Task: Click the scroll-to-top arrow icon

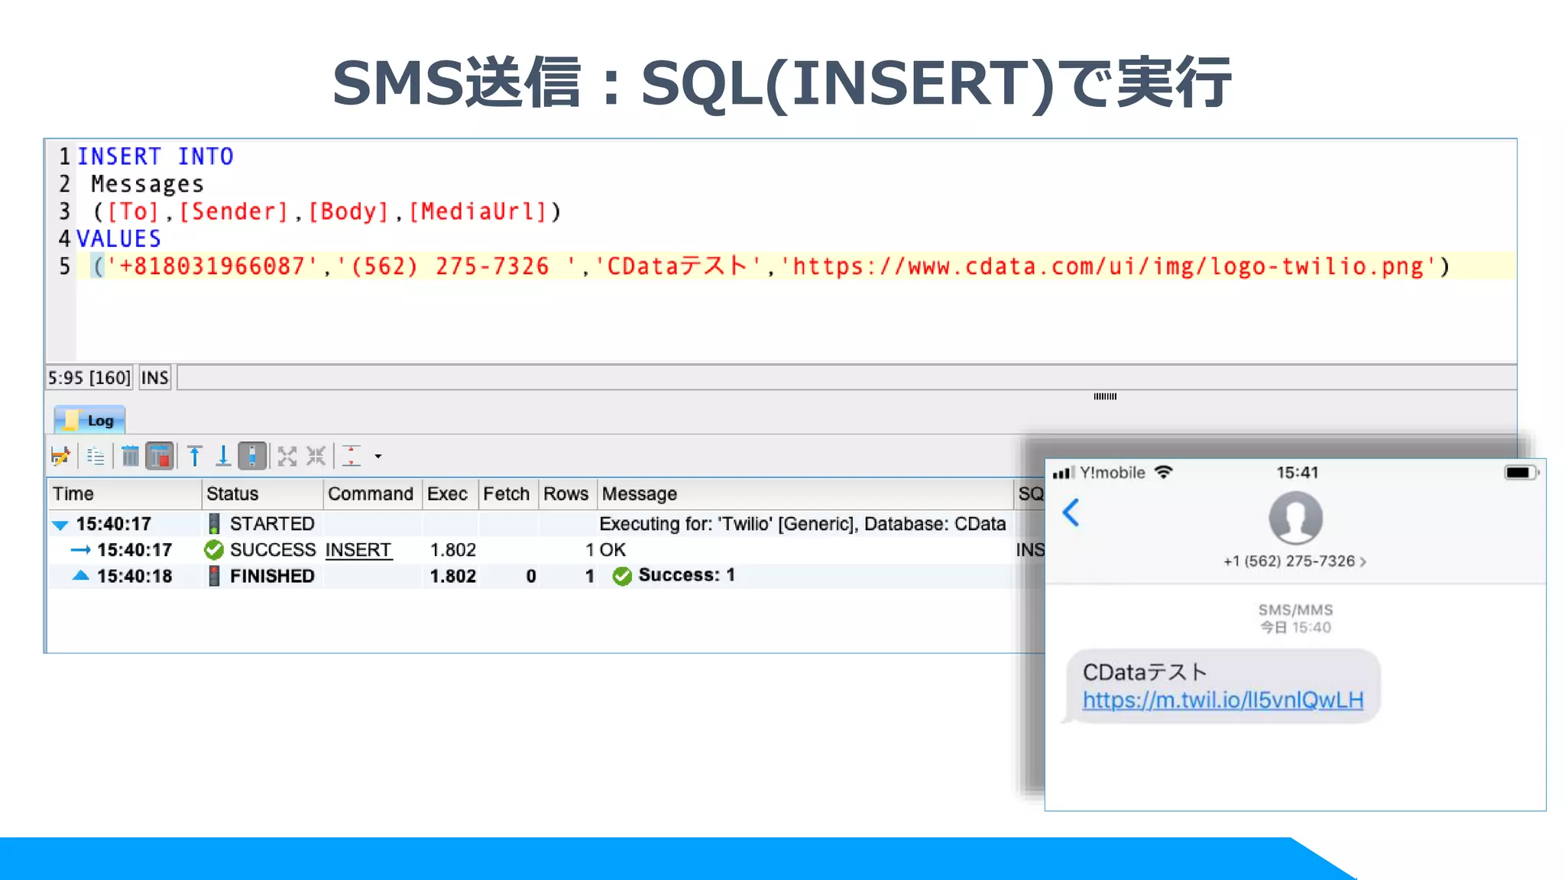Action: [x=195, y=456]
